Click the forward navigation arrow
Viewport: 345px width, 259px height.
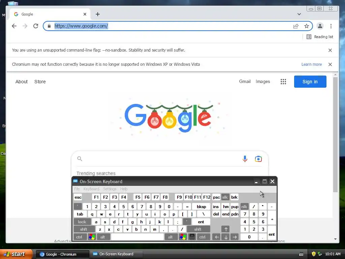[x=25, y=26]
